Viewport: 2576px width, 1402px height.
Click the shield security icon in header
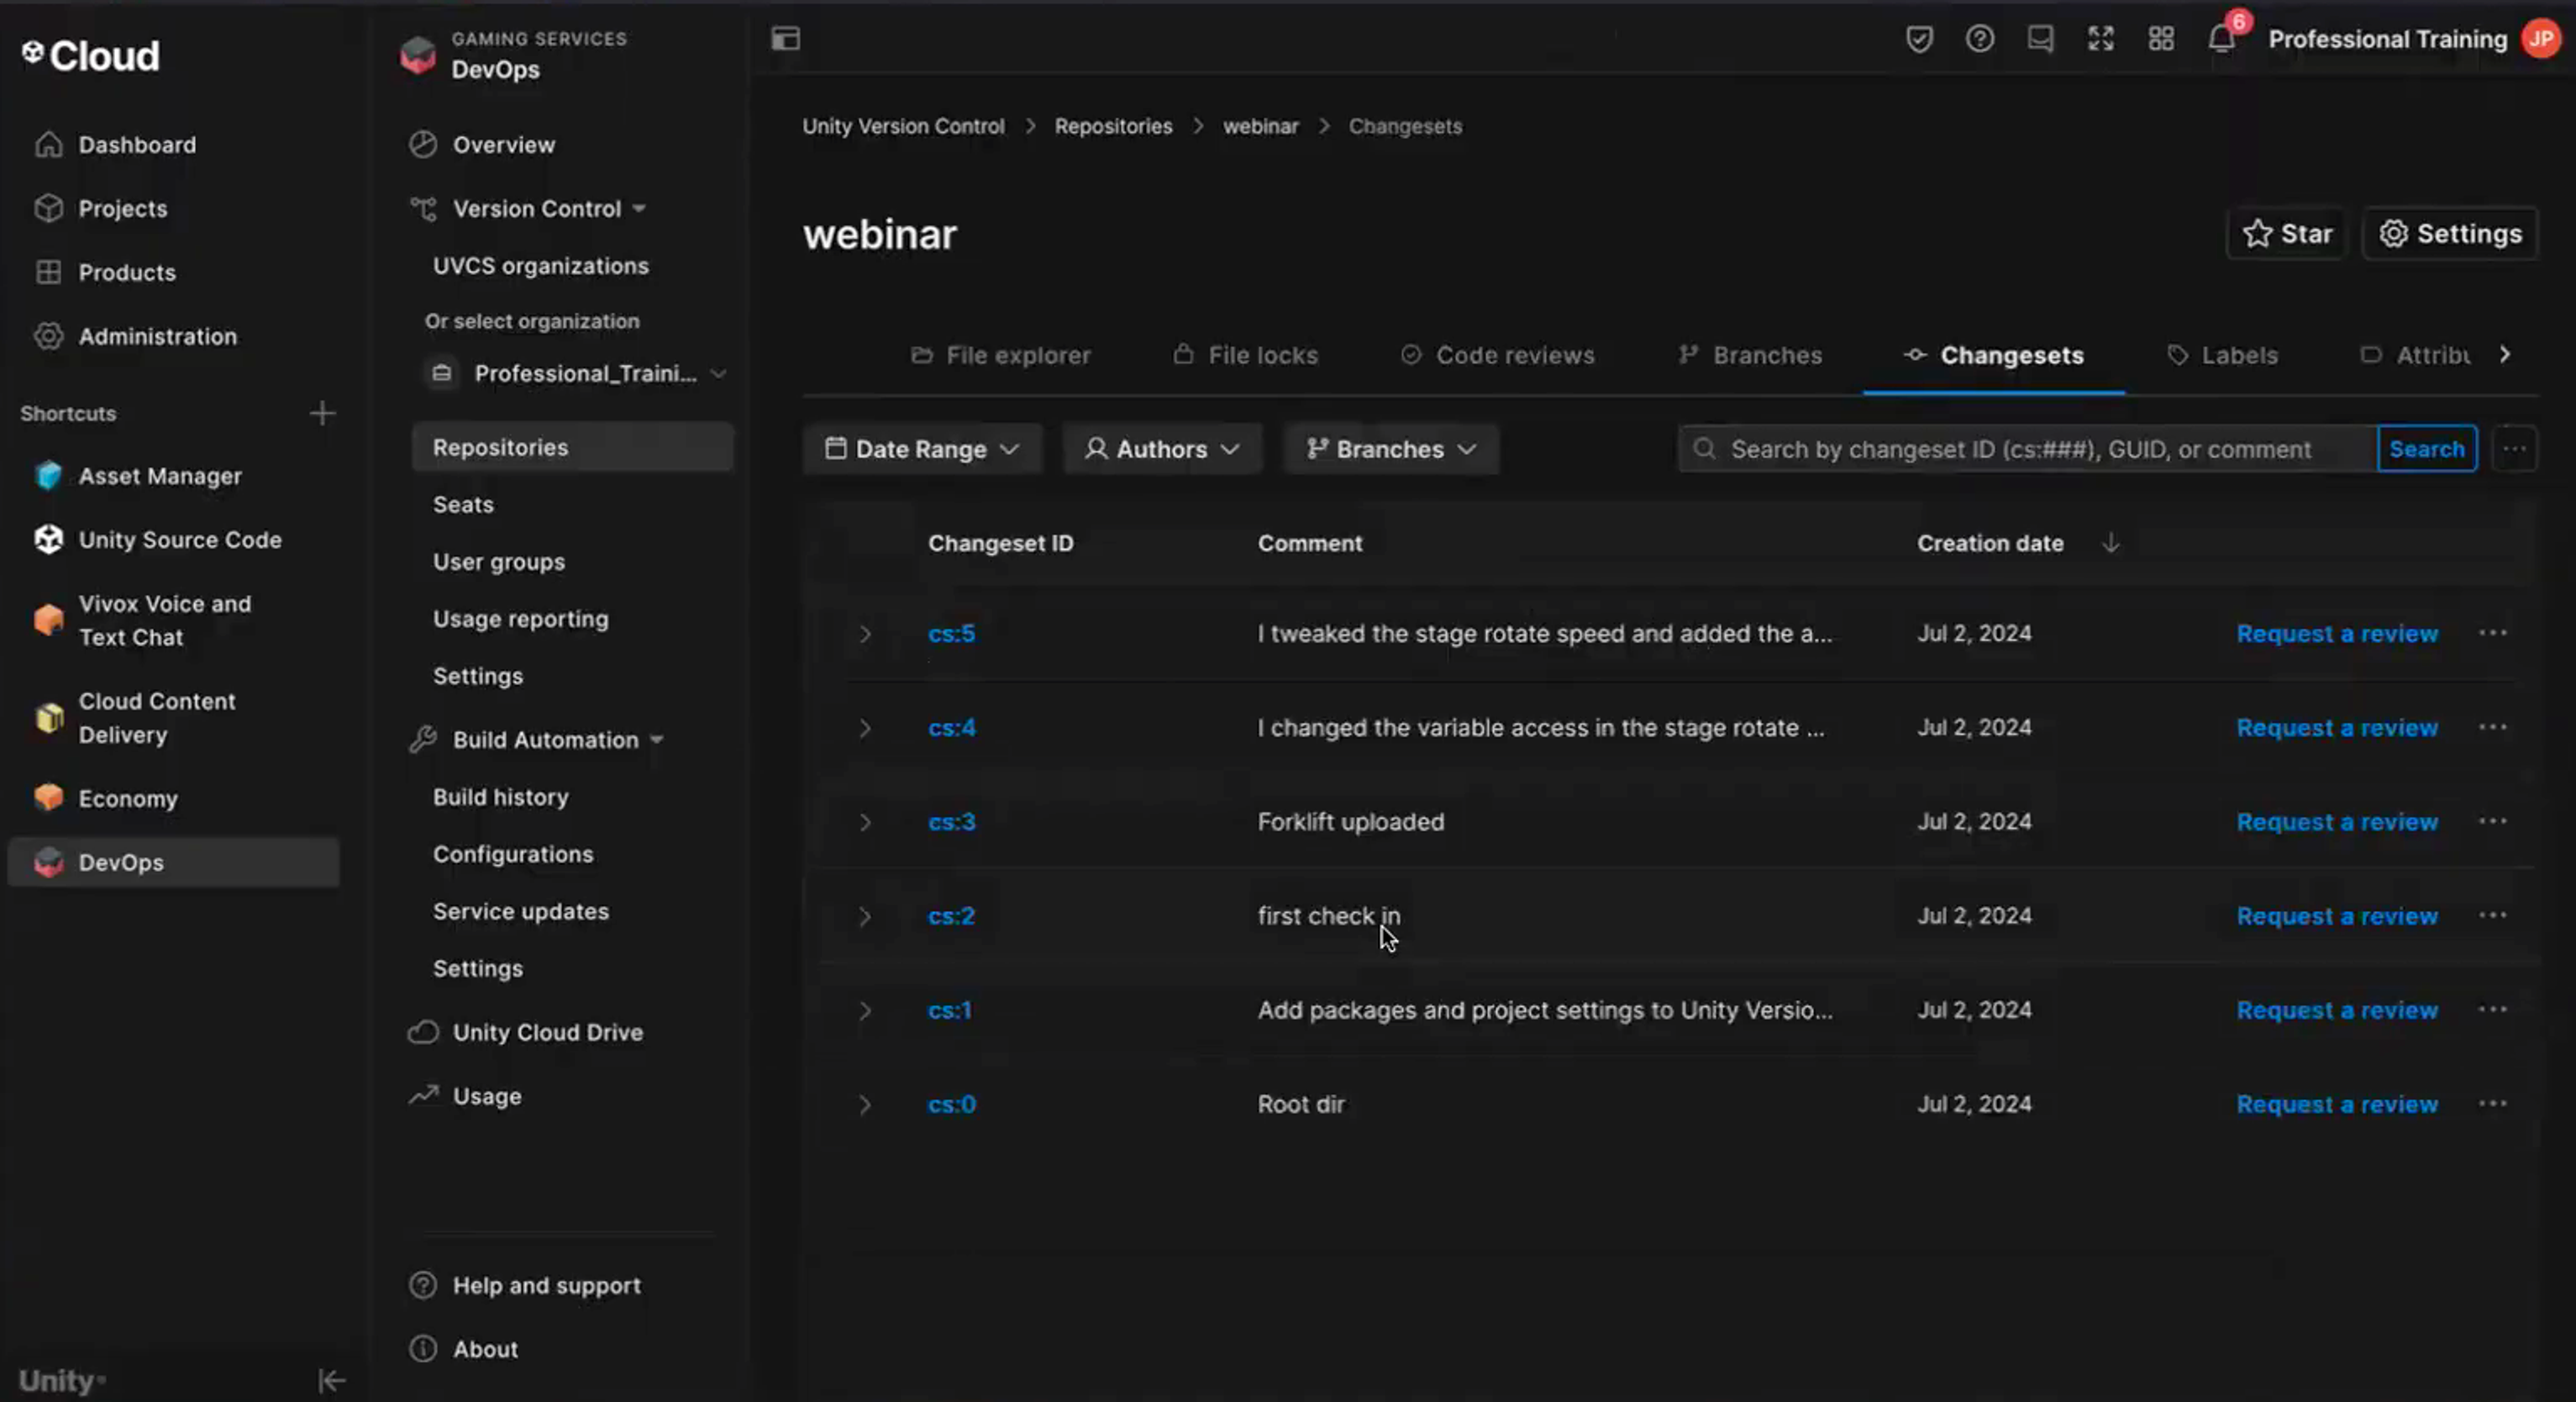[1919, 39]
